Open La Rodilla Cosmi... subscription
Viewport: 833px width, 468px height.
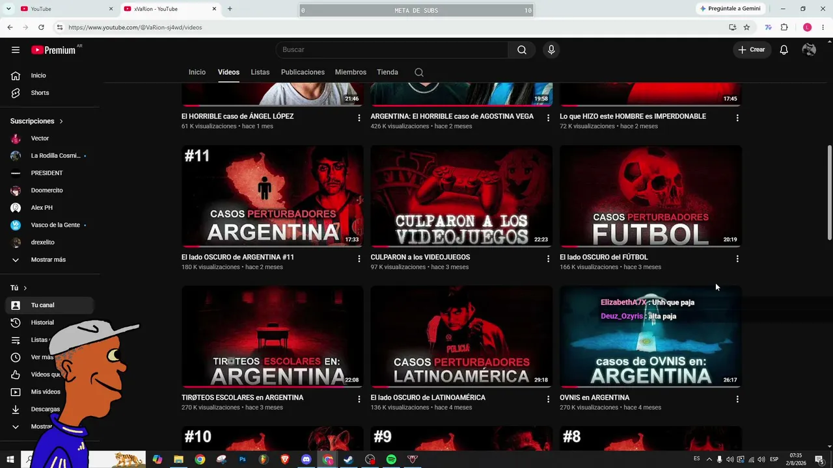[x=49, y=156]
